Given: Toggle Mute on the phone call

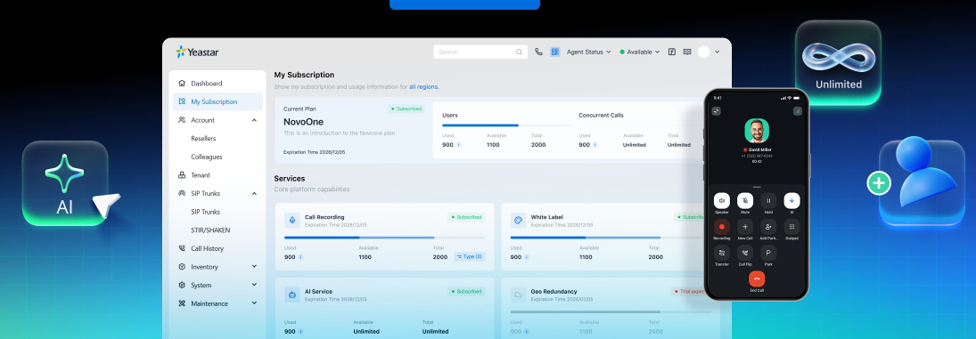Looking at the screenshot, I should (x=745, y=200).
